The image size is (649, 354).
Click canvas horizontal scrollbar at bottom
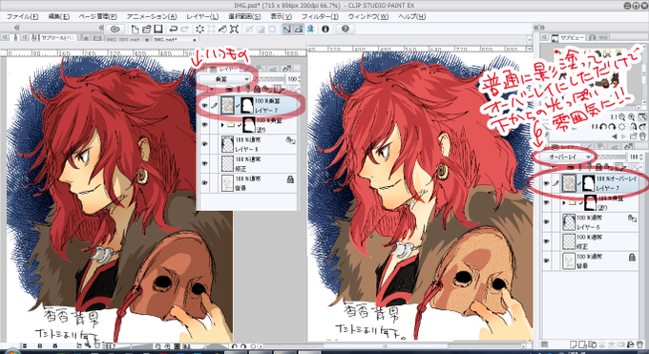coord(386,346)
